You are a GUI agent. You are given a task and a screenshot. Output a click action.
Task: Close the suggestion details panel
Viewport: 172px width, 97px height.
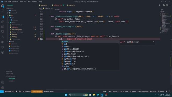(154, 42)
